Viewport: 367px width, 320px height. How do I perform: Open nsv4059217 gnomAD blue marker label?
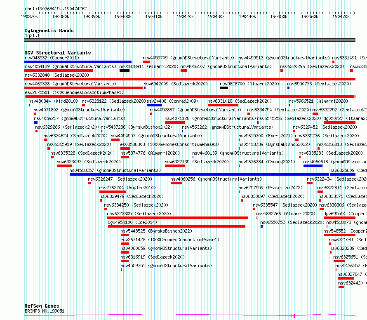[x=80, y=118]
